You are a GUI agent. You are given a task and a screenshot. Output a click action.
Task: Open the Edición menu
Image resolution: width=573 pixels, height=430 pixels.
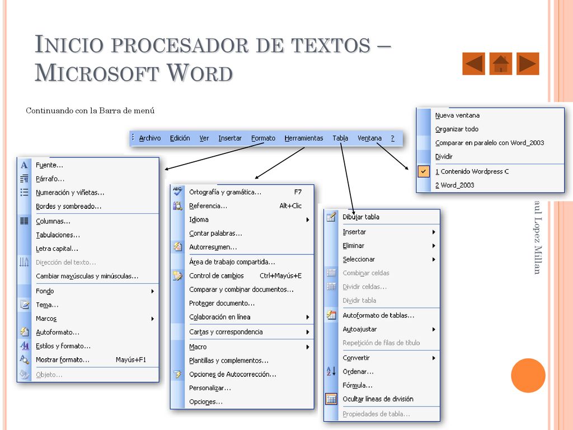(180, 138)
